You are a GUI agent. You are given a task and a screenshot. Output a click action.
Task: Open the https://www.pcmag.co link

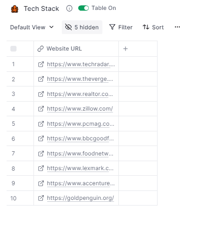pos(80,124)
